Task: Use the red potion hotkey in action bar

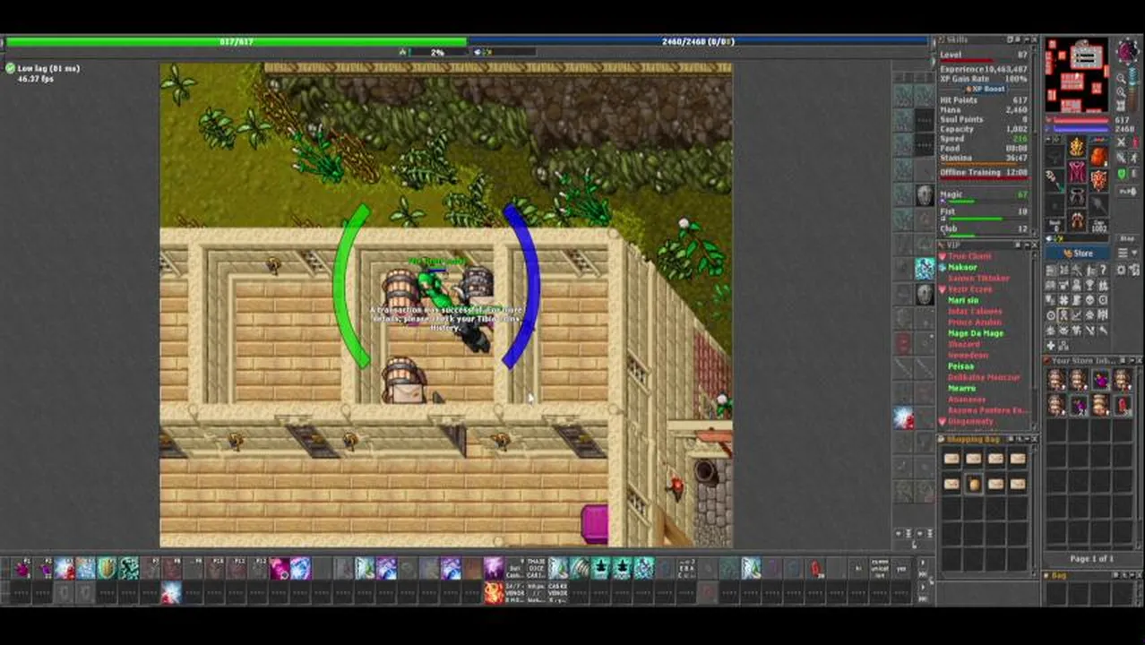Action: pos(815,567)
